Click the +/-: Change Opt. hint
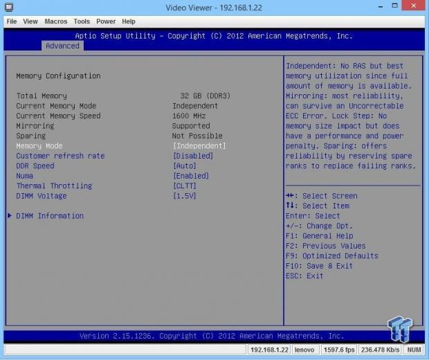Viewport: 429px width, 360px height. tap(319, 226)
